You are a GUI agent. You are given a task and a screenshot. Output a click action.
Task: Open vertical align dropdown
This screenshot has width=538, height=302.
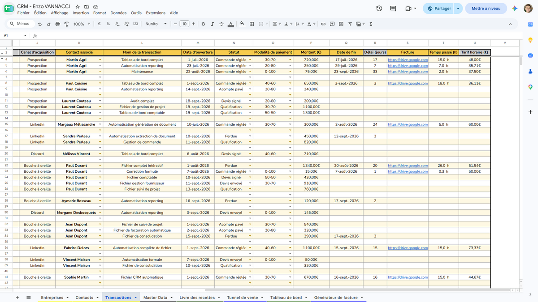point(288,24)
